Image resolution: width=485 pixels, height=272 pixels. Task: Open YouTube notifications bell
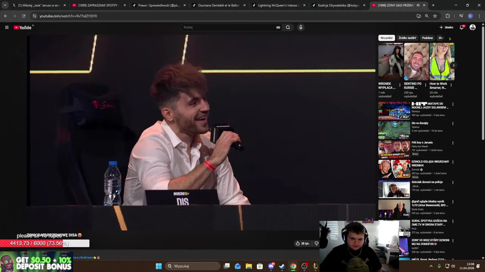462,27
